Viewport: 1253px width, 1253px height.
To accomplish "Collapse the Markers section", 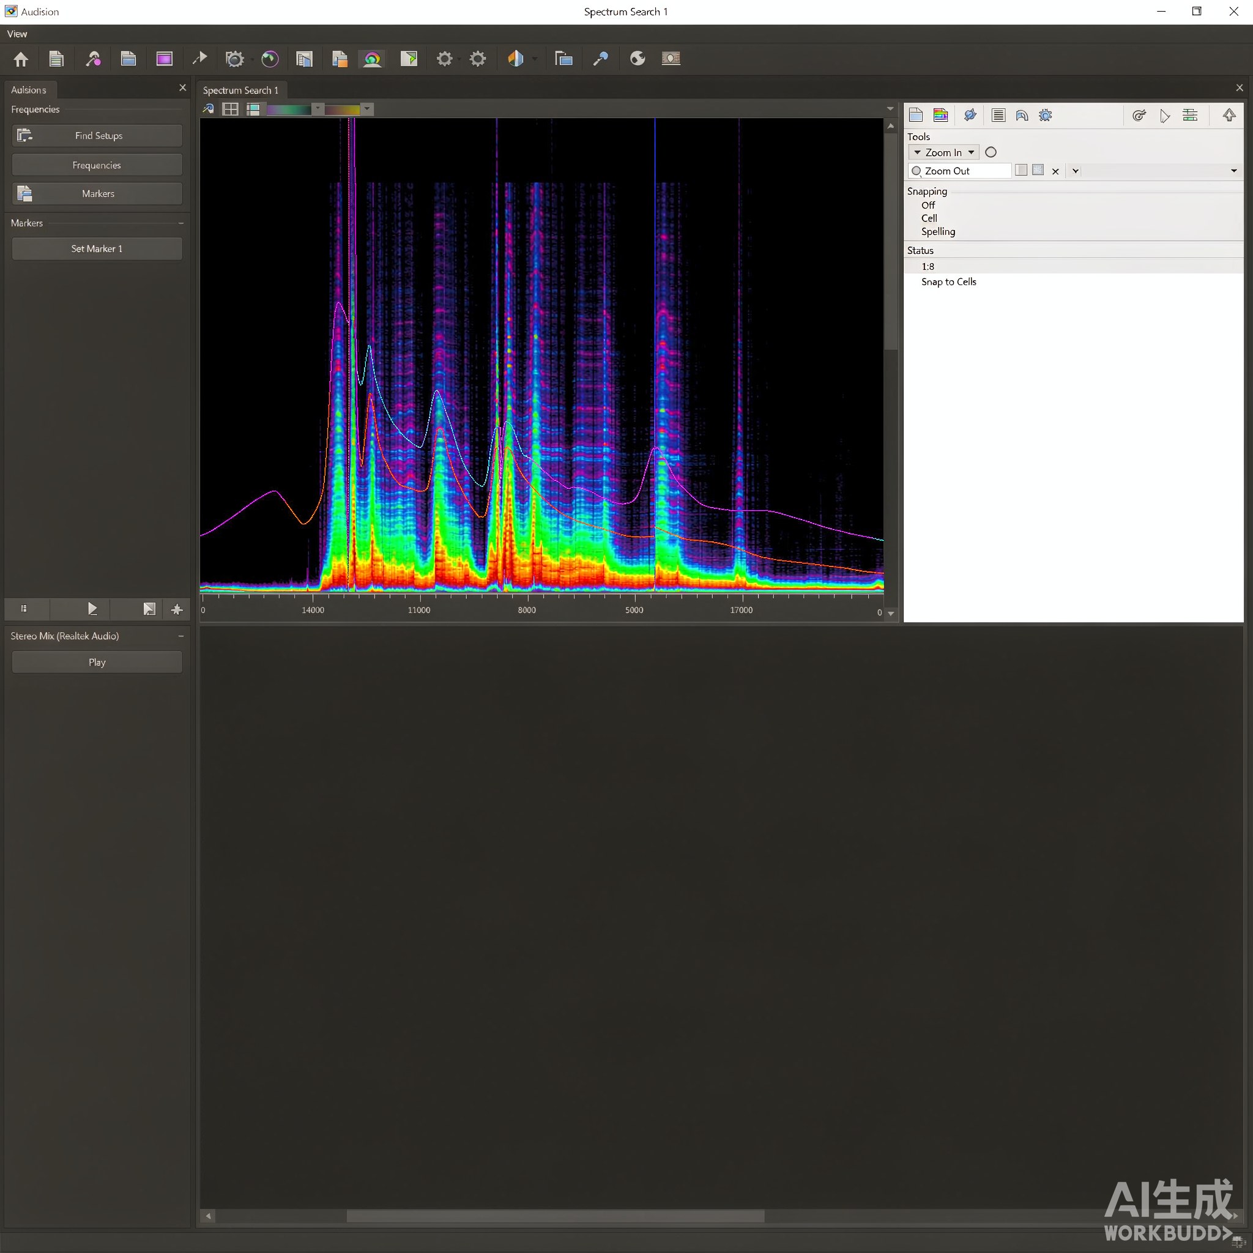I will coord(181,223).
